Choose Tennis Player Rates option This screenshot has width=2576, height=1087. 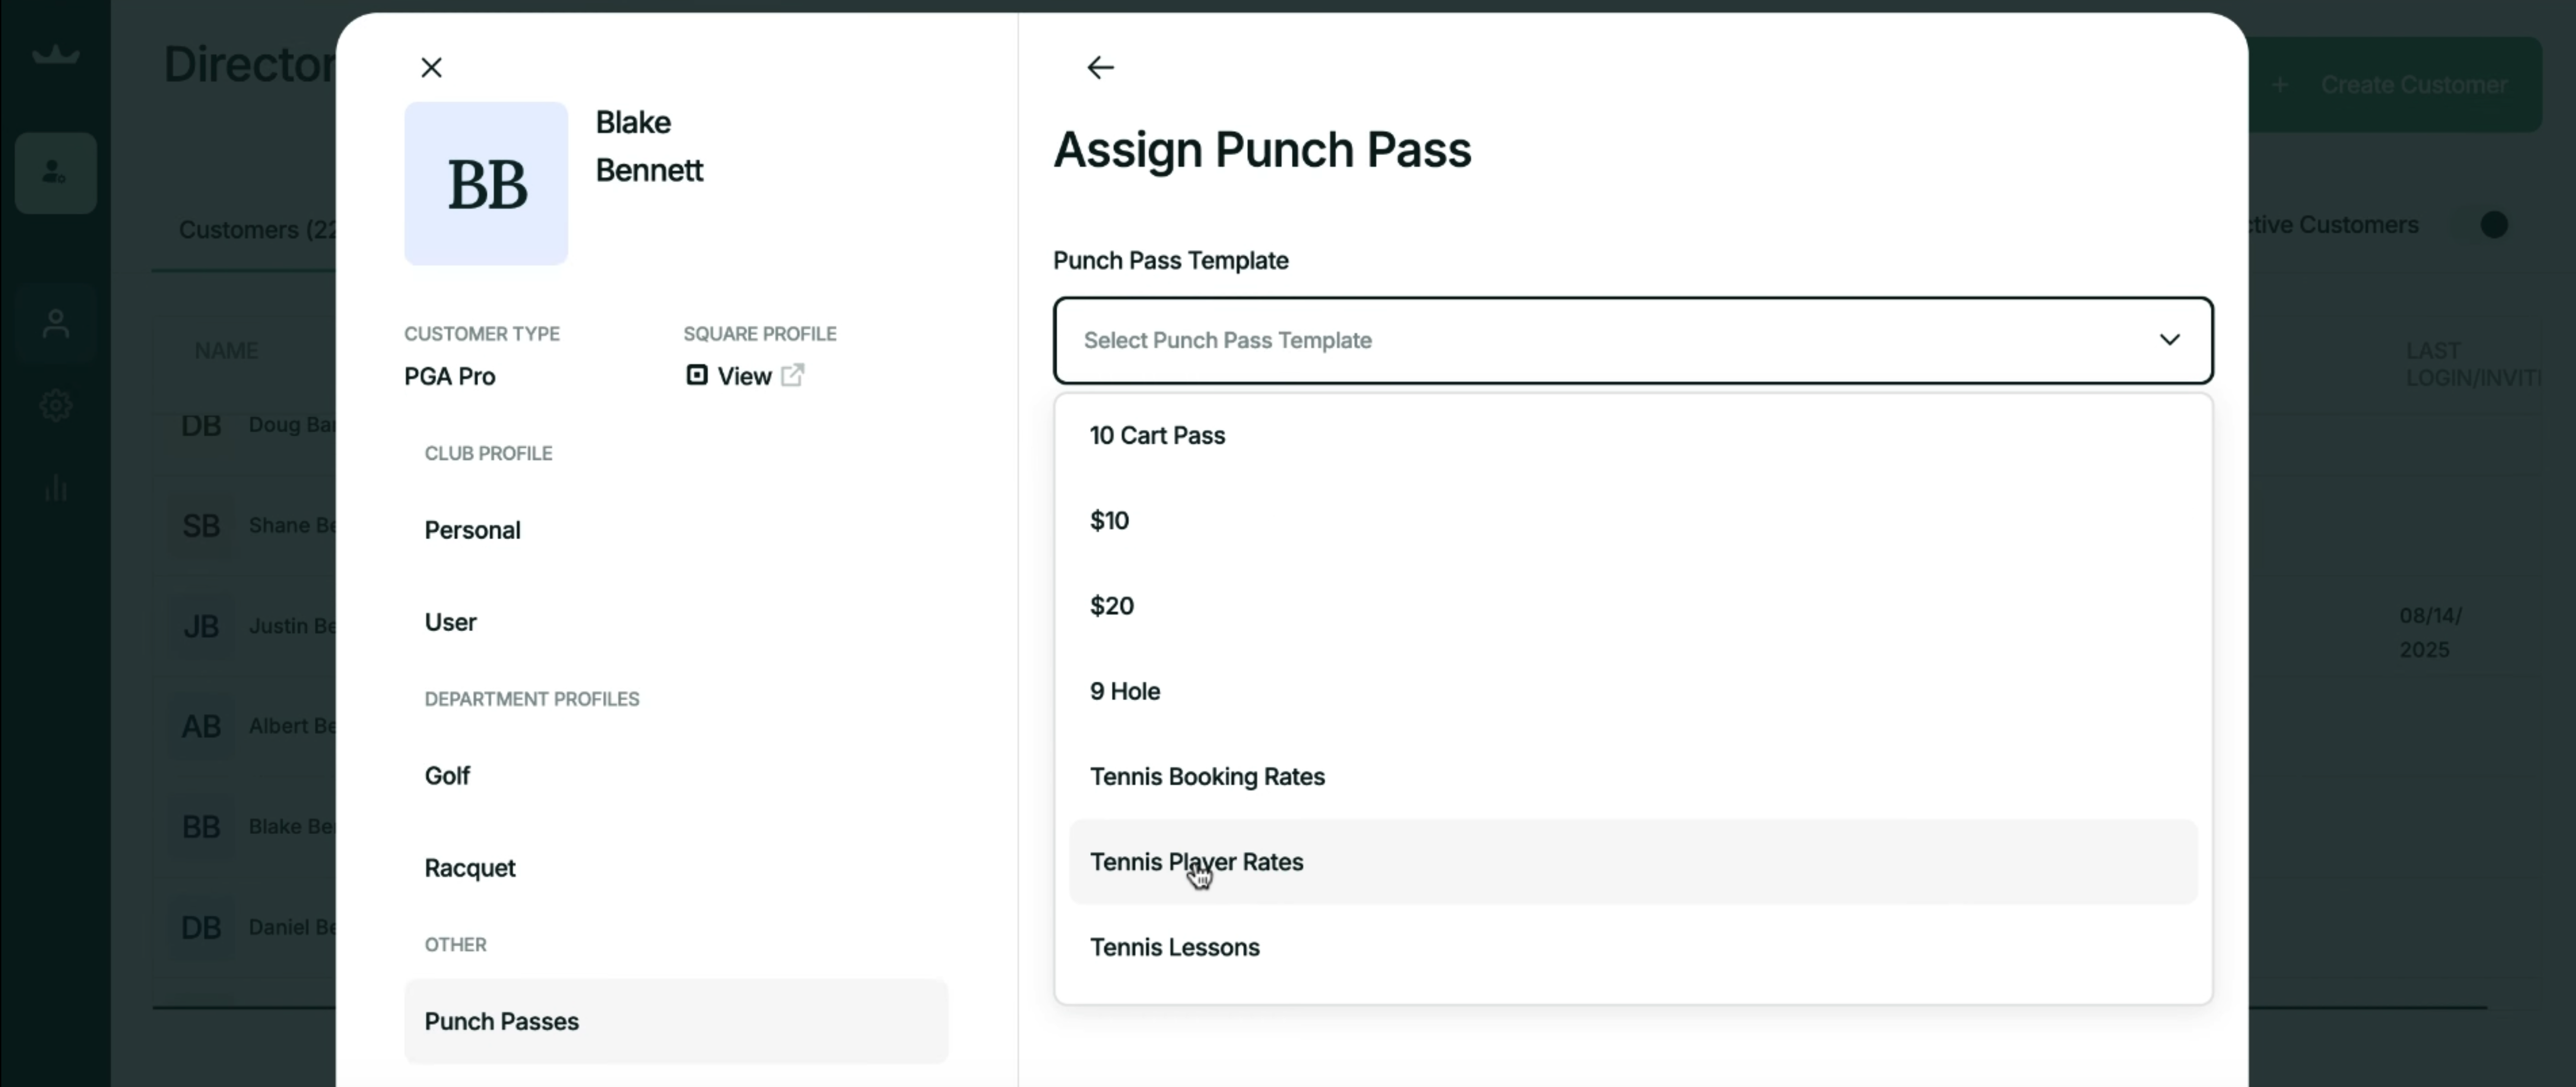point(1197,862)
